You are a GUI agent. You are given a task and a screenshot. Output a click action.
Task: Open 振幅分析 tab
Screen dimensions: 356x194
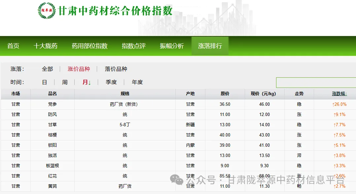click(172, 46)
